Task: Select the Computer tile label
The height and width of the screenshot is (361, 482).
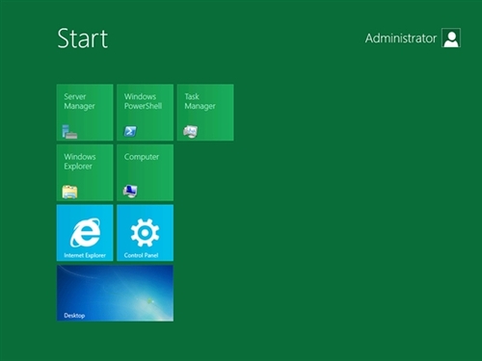Action: click(x=142, y=157)
